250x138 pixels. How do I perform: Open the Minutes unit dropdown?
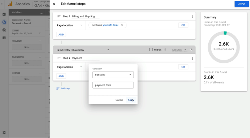tap(179, 50)
